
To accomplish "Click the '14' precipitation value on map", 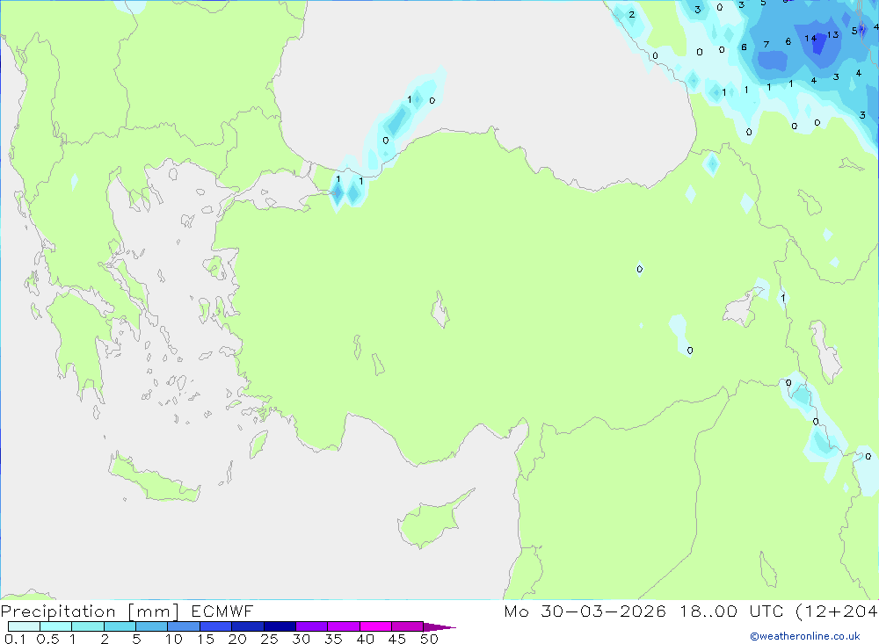I will tap(810, 38).
